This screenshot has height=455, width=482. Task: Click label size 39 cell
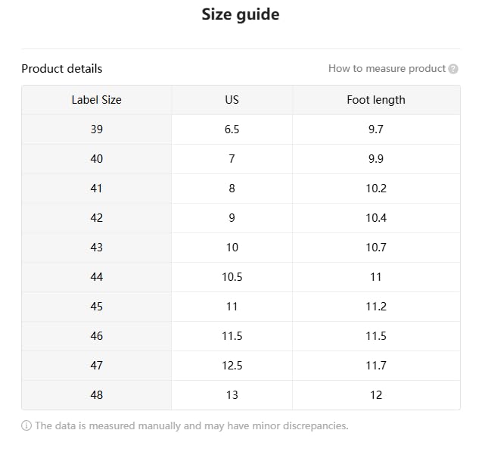point(96,129)
